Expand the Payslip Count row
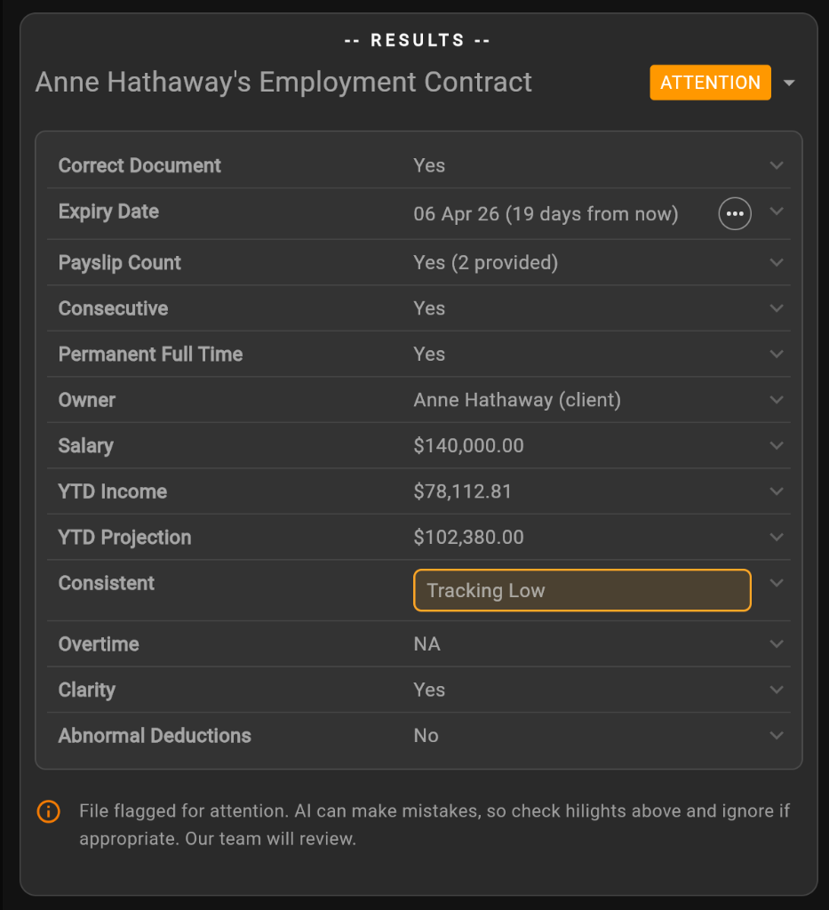Viewport: 829px width, 910px height. (777, 263)
